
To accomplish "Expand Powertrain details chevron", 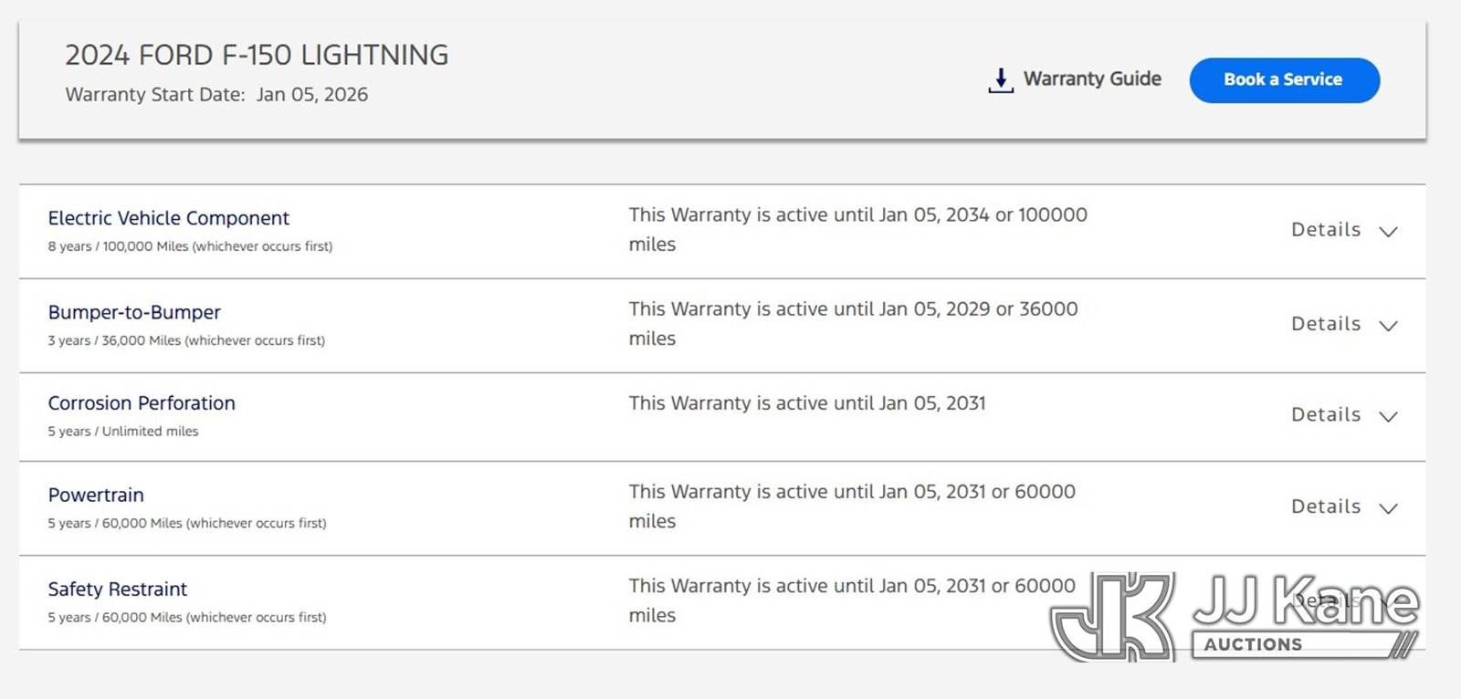I will tap(1388, 508).
